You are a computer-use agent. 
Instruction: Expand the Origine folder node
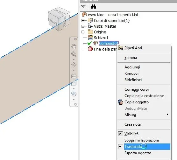pos(83,32)
